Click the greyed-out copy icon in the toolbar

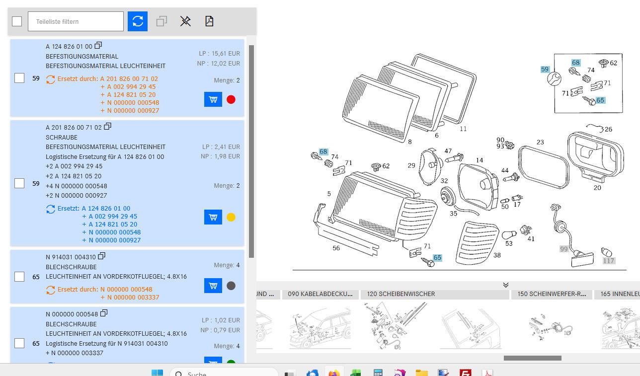pos(161,21)
